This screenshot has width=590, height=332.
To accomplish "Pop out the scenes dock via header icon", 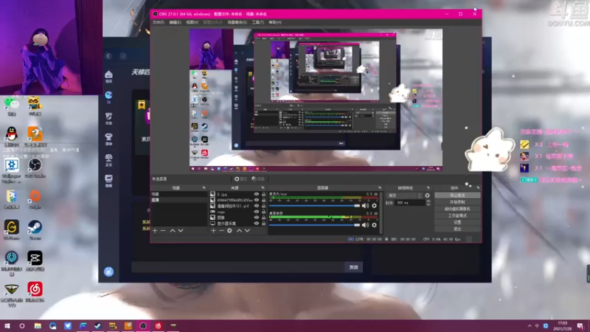I will click(x=204, y=187).
